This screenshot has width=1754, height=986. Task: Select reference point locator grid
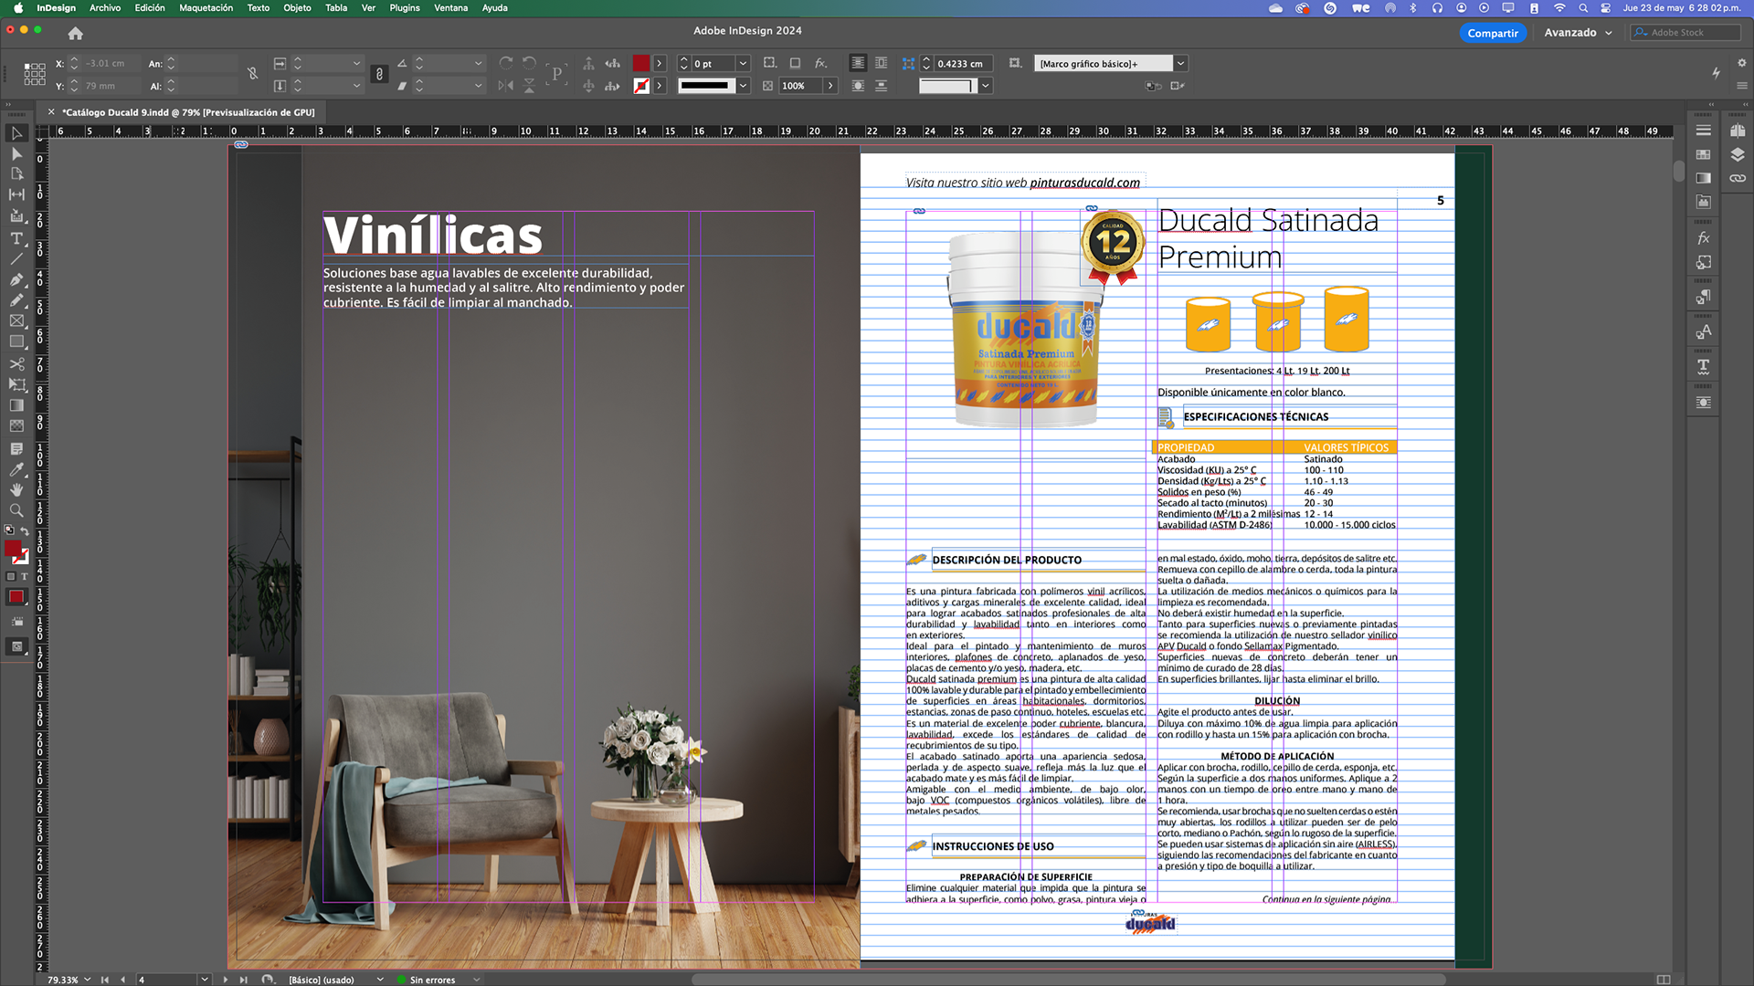click(x=35, y=74)
